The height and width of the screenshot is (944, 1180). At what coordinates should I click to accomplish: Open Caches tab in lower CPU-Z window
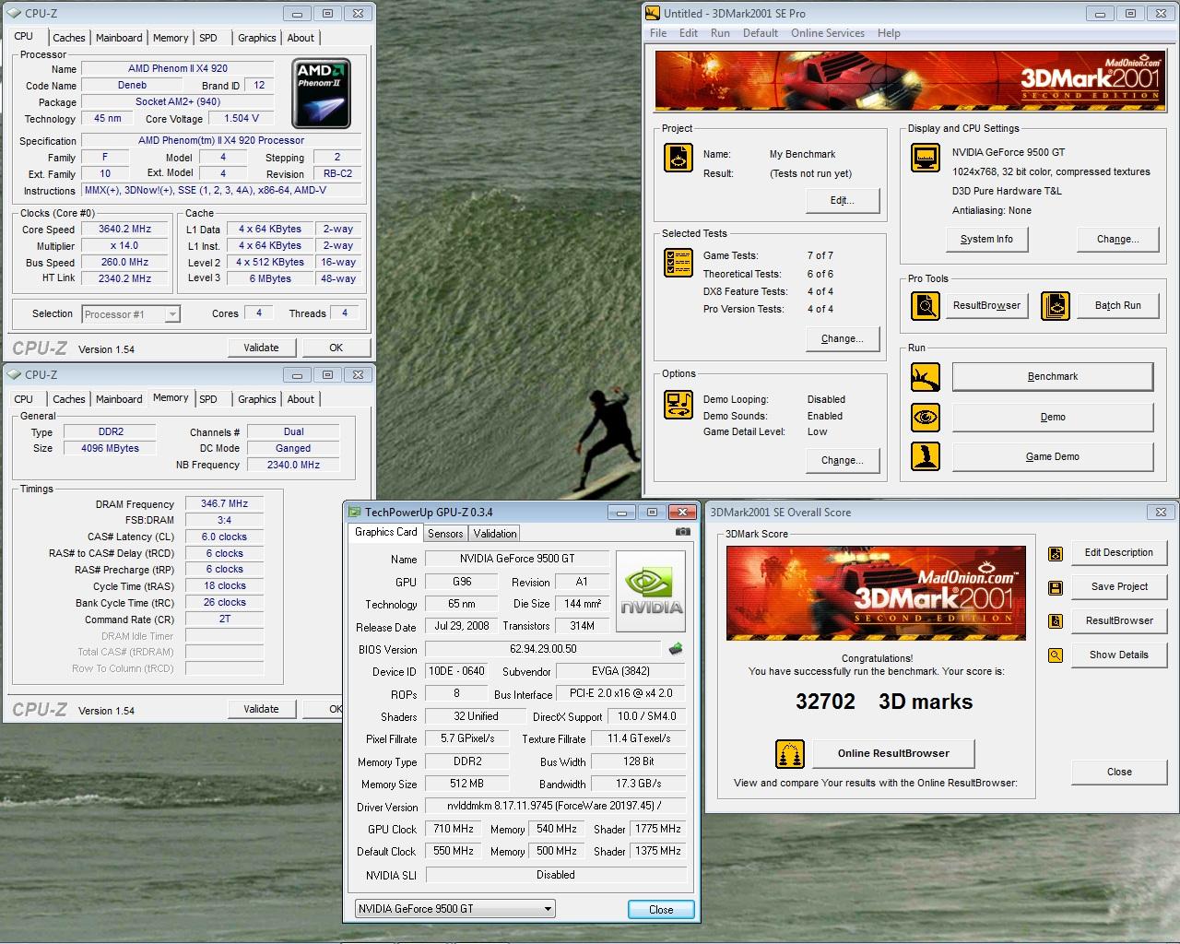pyautogui.click(x=68, y=399)
